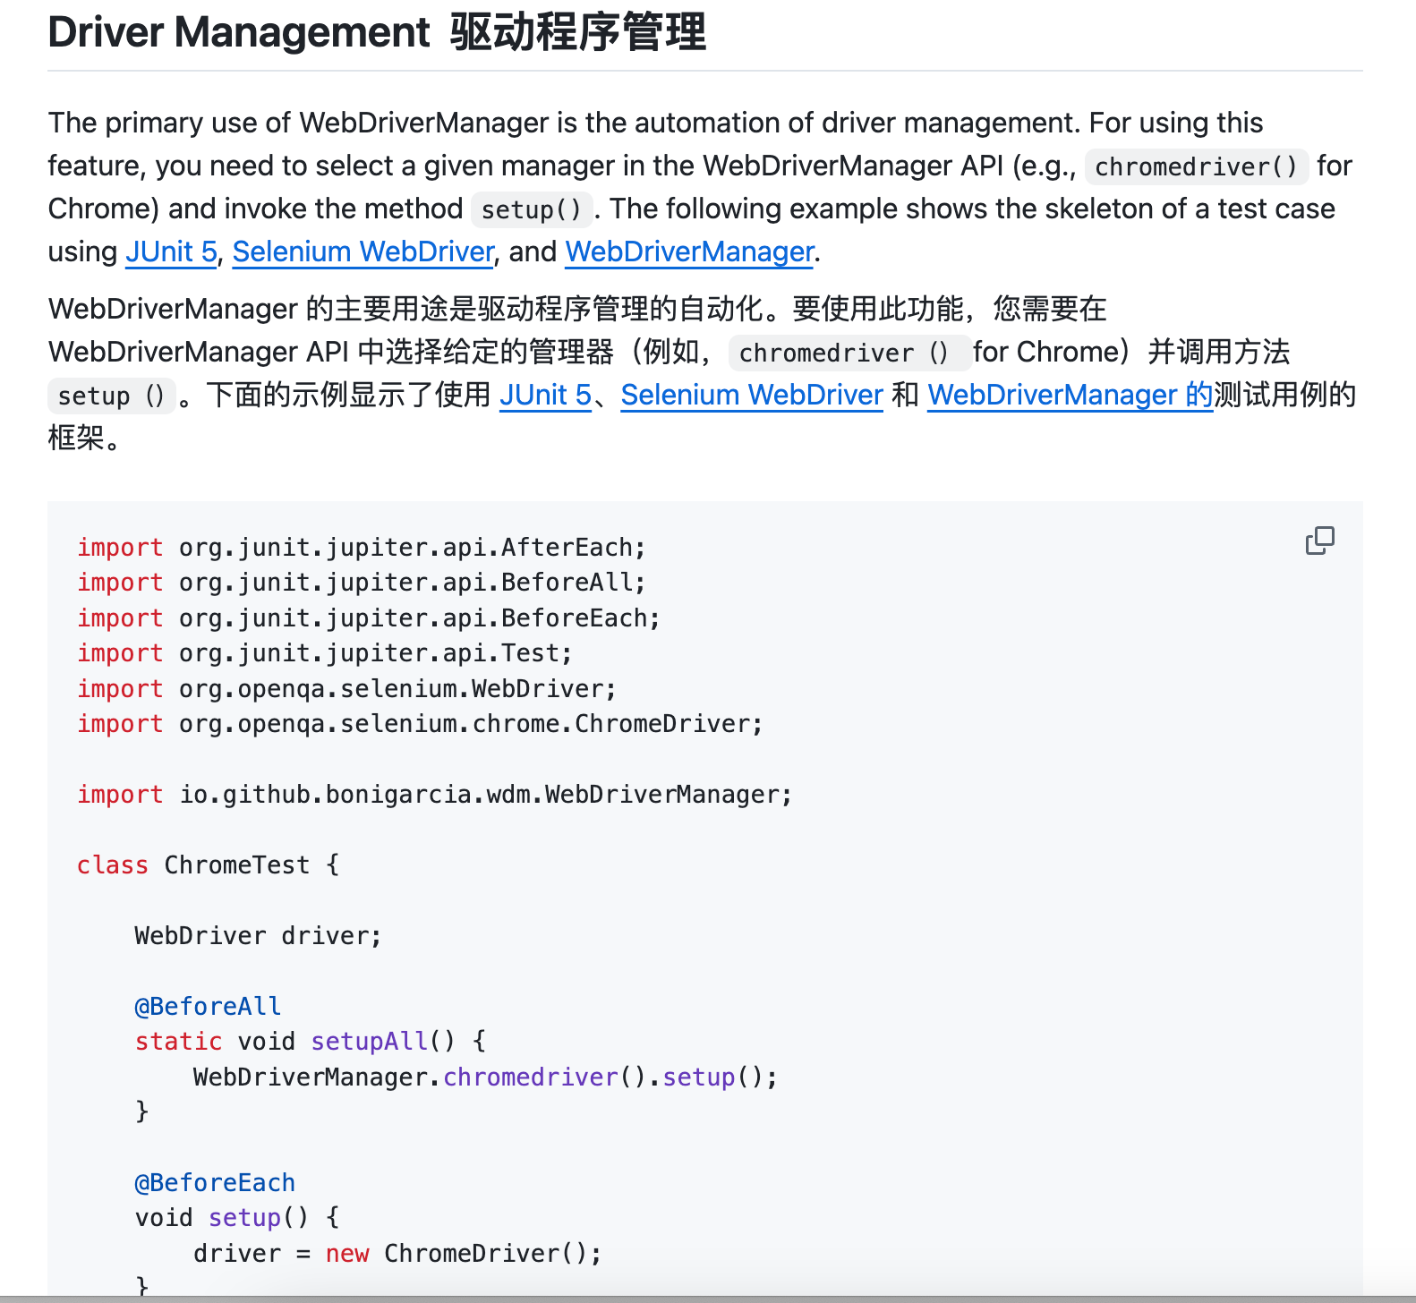The image size is (1416, 1303).
Task: Click the "void setup() {" code line
Action: tap(237, 1218)
